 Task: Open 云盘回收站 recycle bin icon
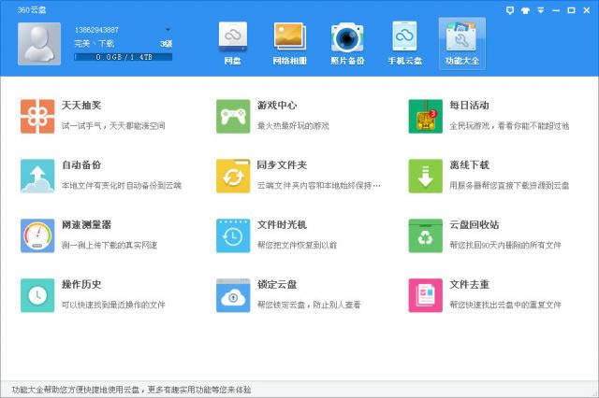click(426, 235)
